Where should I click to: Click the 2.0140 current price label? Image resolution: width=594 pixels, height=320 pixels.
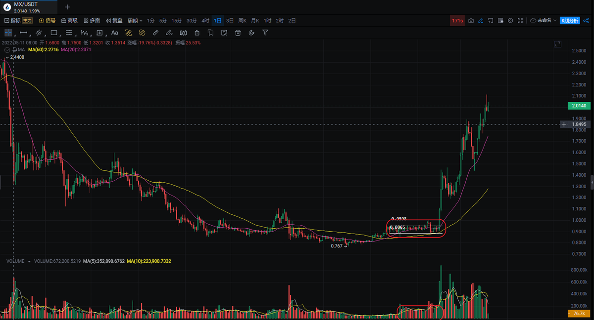[578, 106]
